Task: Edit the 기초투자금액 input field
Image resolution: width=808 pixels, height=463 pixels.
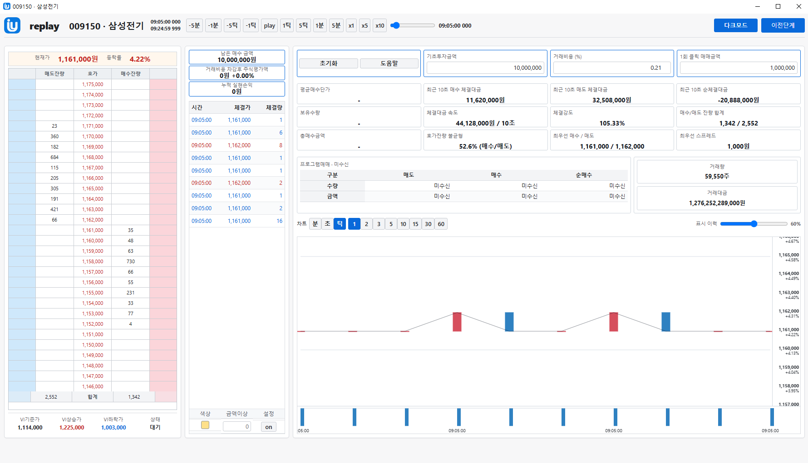Action: coord(485,68)
